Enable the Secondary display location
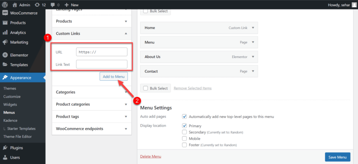This screenshot has width=358, height=164. click(184, 132)
